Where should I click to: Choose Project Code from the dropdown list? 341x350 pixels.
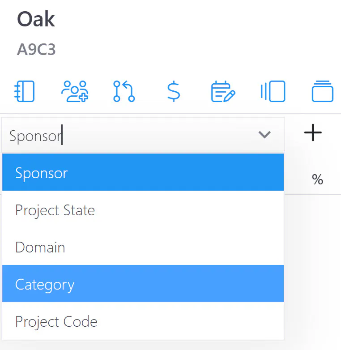coord(143,321)
